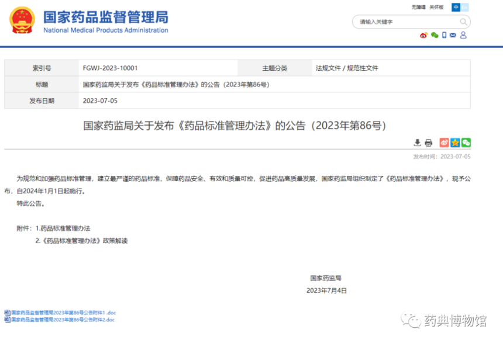Click the 主题分类 label cell
This screenshot has width=503, height=343.
point(274,68)
